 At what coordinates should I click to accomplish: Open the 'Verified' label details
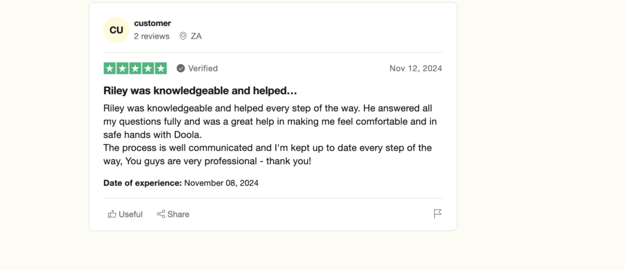[x=203, y=68]
